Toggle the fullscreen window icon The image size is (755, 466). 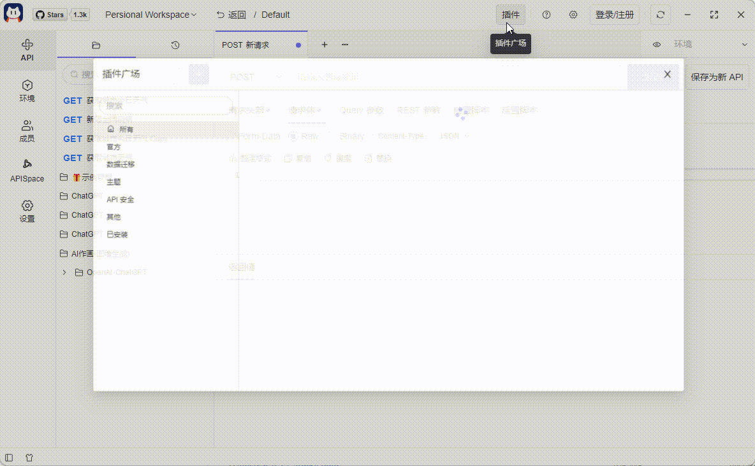pos(714,15)
